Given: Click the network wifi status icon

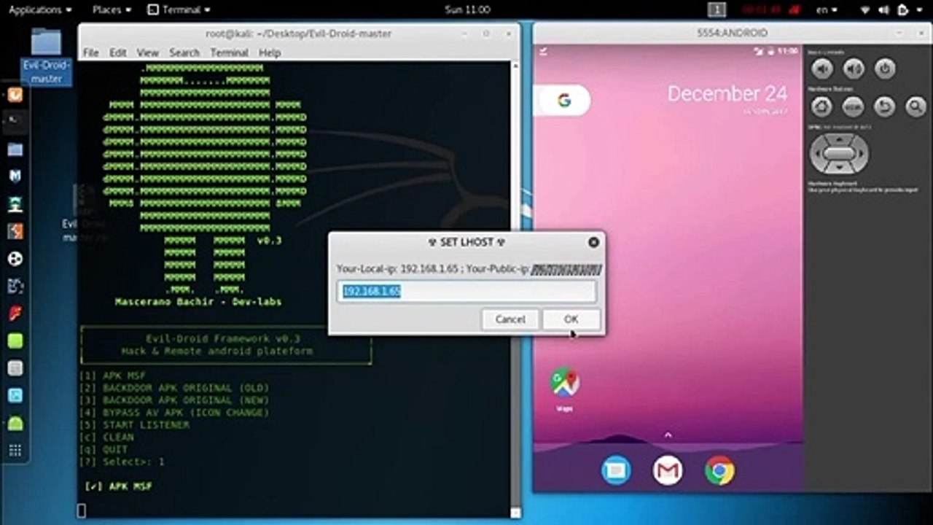Looking at the screenshot, I should click(866, 9).
